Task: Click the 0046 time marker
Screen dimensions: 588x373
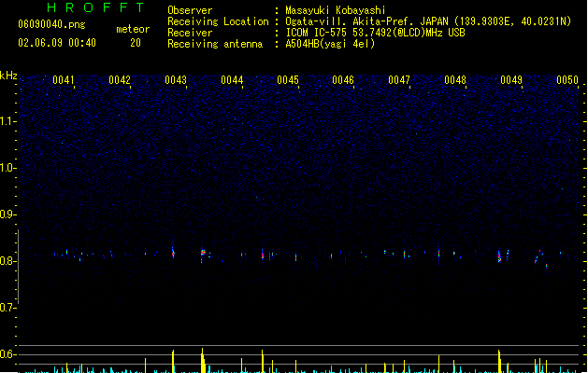Action: point(343,80)
